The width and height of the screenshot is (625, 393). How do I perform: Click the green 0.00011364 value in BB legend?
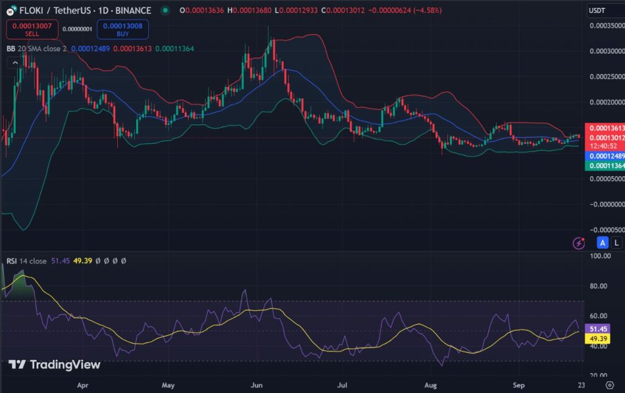(175, 49)
